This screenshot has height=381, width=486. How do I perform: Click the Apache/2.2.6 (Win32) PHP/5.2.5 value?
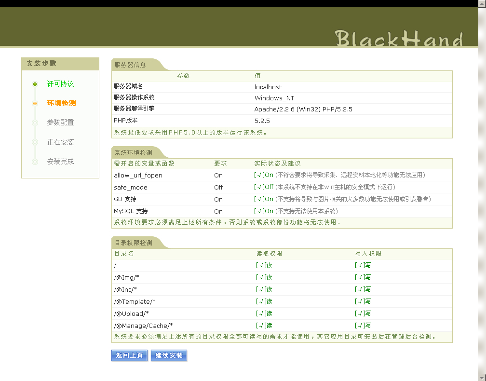(x=303, y=109)
